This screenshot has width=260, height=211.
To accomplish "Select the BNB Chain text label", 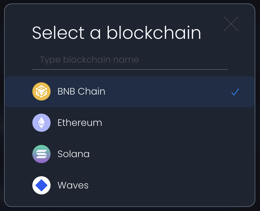I will (81, 91).
